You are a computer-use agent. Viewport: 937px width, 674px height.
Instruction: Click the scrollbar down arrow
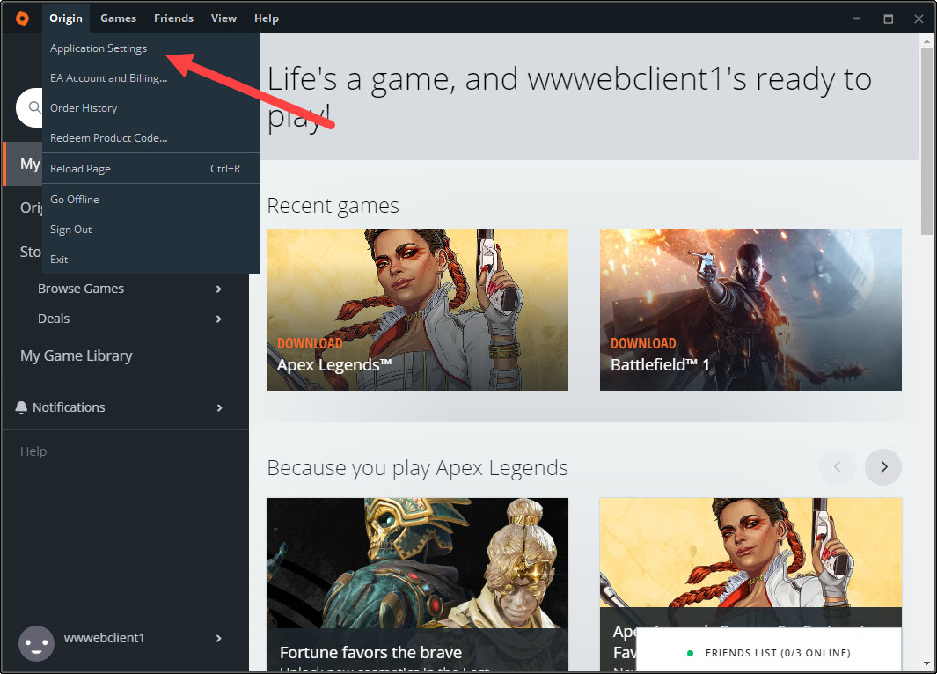tap(926, 663)
